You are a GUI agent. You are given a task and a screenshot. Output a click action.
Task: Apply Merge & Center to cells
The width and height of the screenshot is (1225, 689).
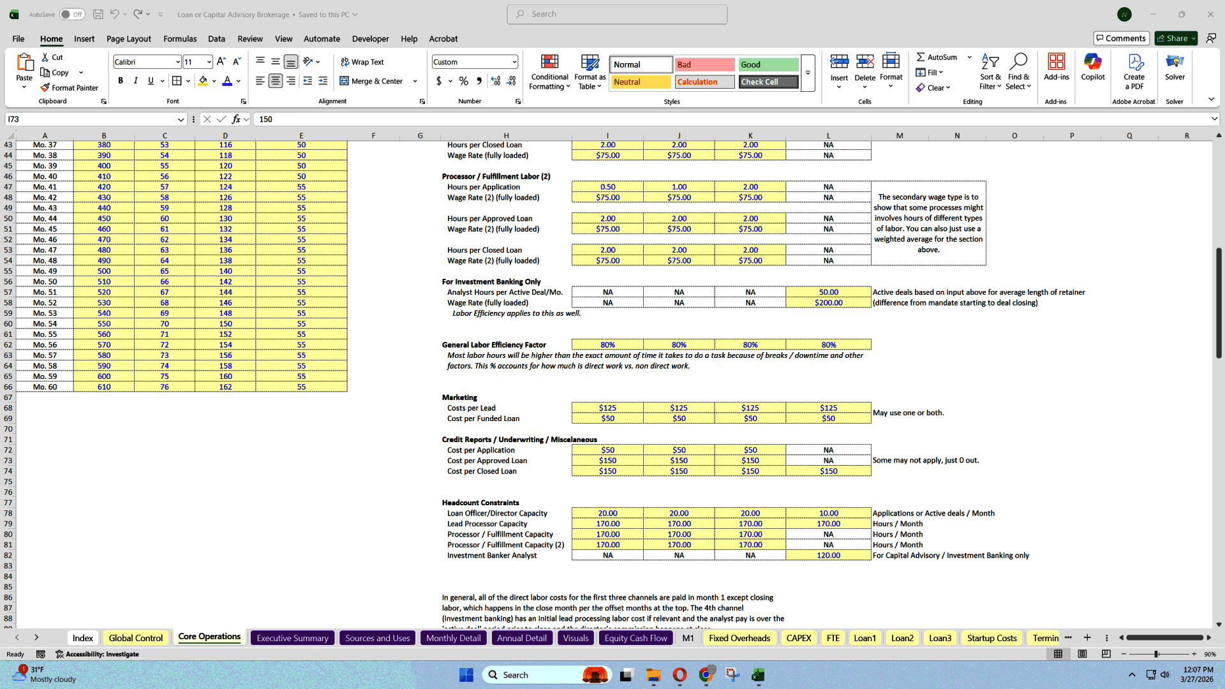pos(373,81)
